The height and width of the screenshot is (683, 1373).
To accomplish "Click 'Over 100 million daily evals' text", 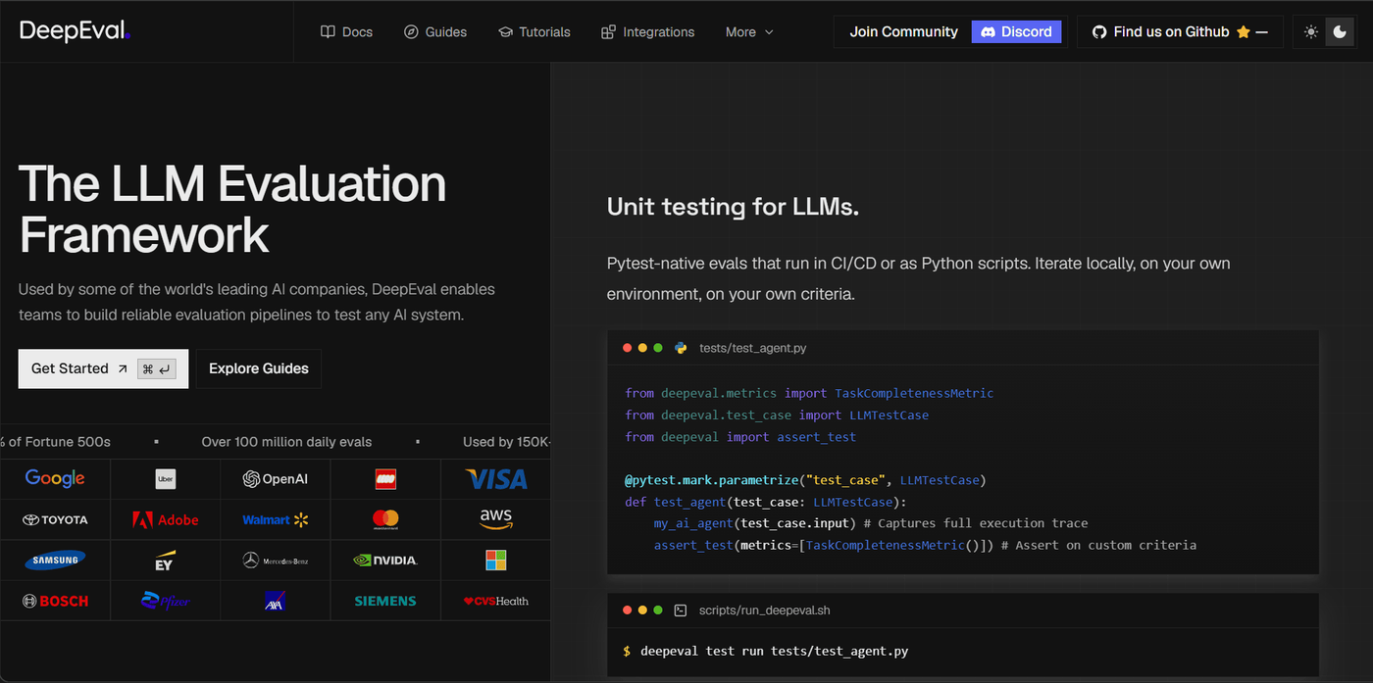I will [x=286, y=442].
